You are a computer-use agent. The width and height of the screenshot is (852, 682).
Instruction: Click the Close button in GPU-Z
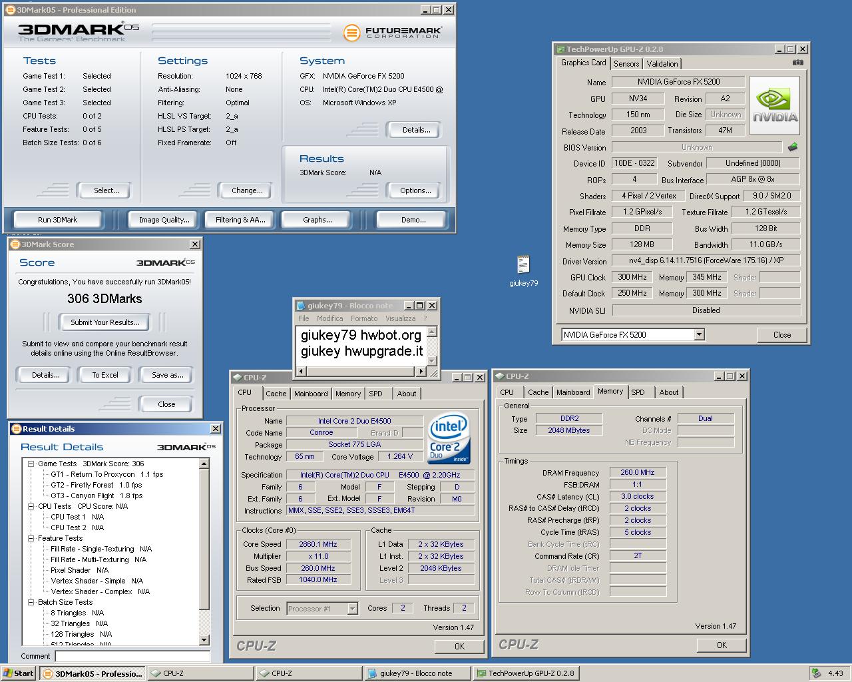click(782, 335)
